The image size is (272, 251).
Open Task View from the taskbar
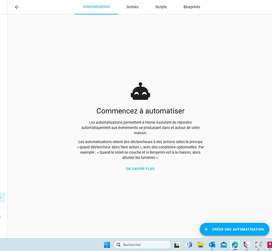point(177,245)
